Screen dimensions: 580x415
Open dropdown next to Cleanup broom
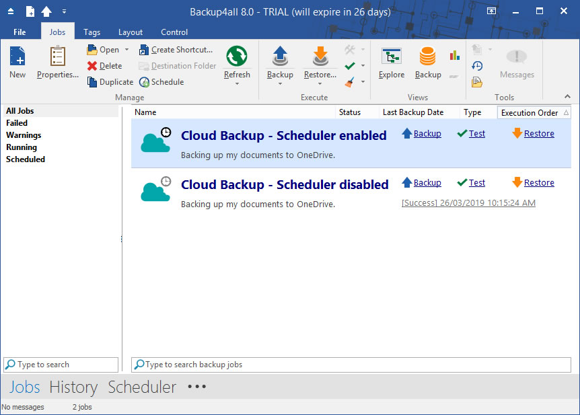point(363,82)
